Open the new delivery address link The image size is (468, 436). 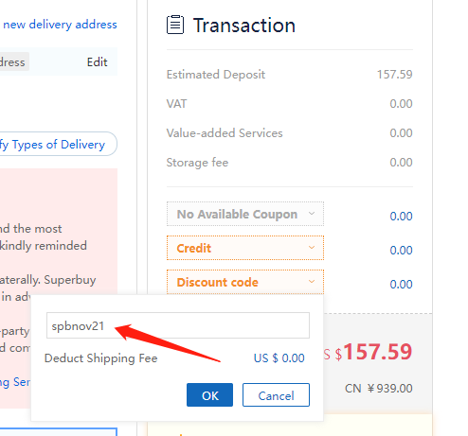(x=60, y=25)
